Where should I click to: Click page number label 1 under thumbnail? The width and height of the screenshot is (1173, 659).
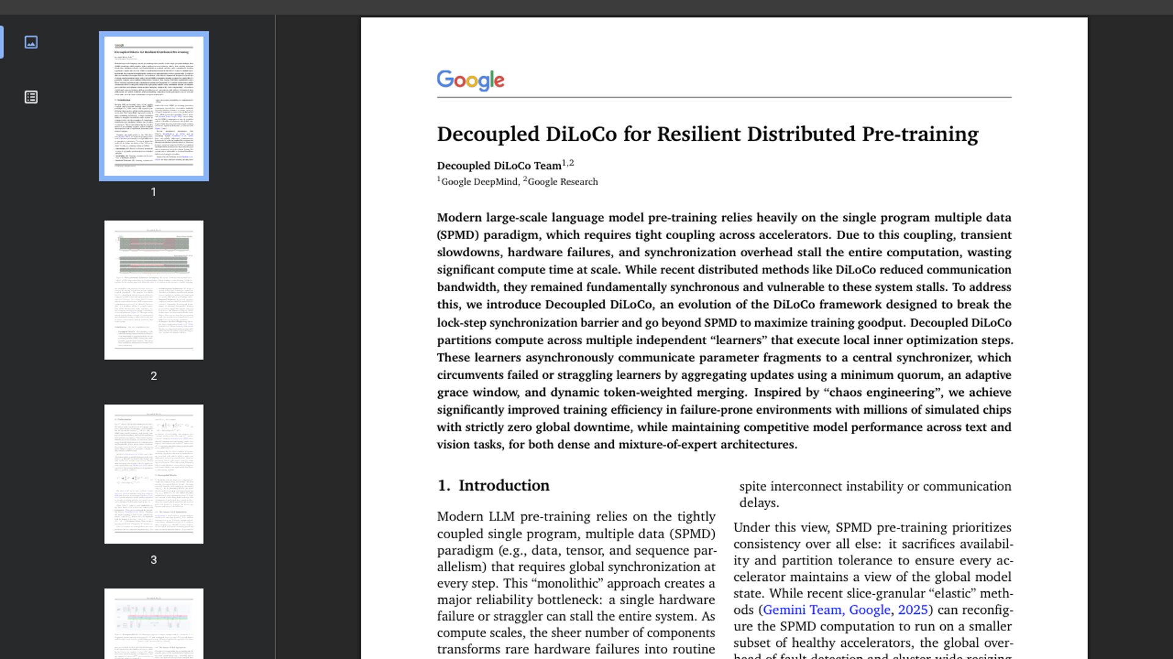pyautogui.click(x=153, y=192)
